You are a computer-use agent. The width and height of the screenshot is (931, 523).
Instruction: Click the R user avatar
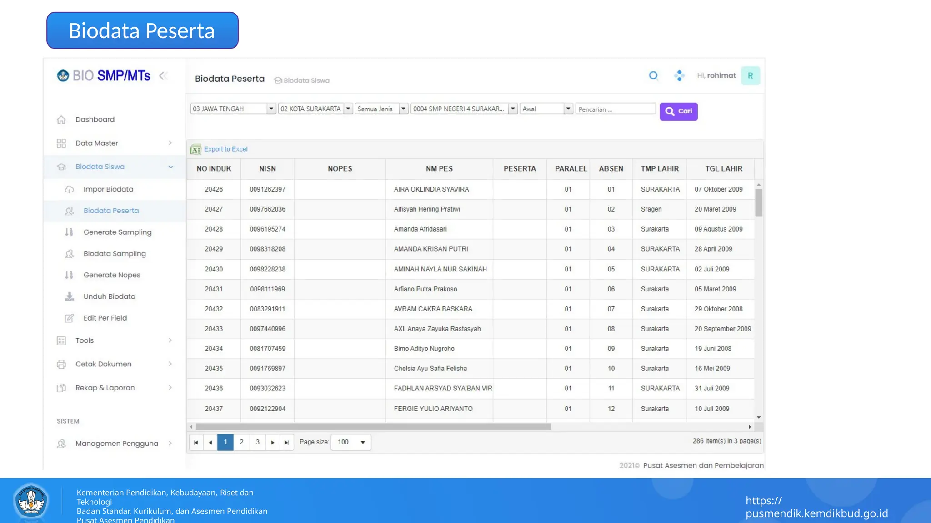click(750, 76)
